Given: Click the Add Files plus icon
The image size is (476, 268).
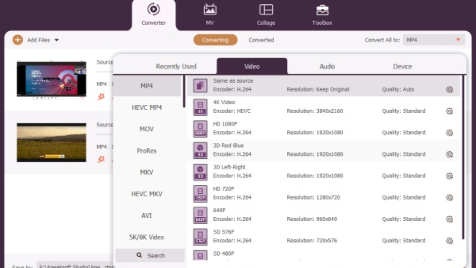Looking at the screenshot, I should click(x=17, y=40).
